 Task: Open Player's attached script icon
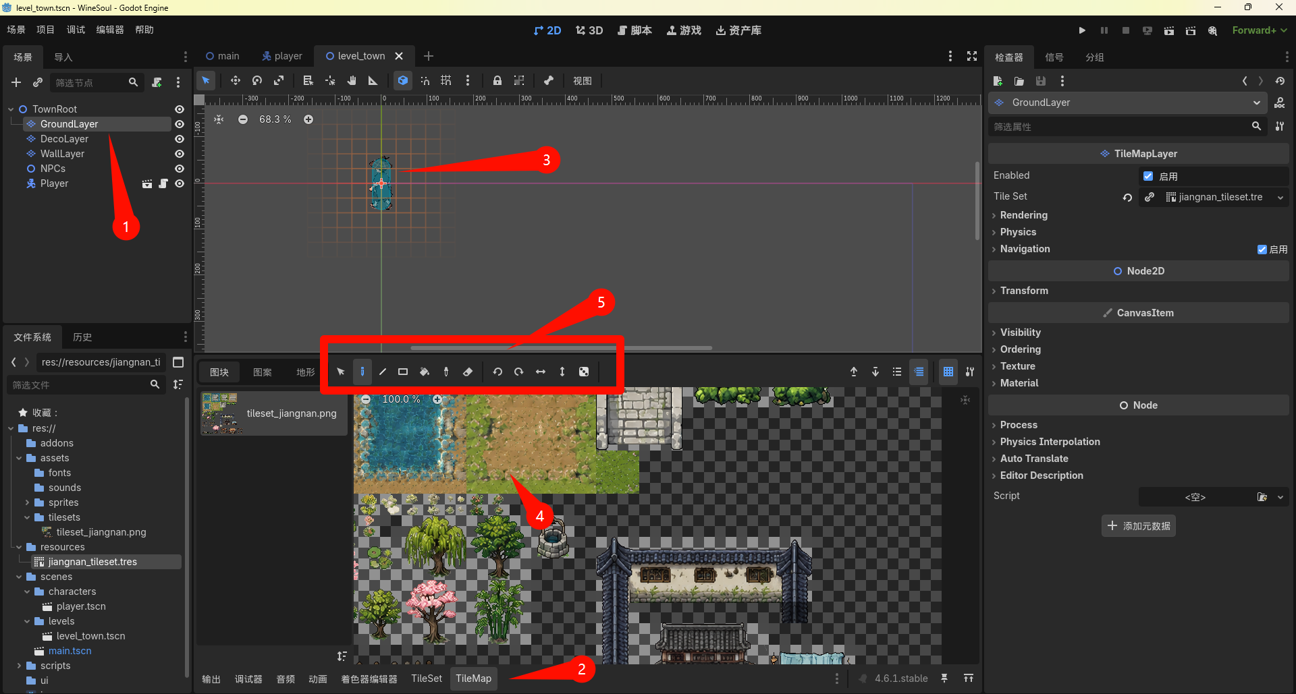(x=163, y=183)
